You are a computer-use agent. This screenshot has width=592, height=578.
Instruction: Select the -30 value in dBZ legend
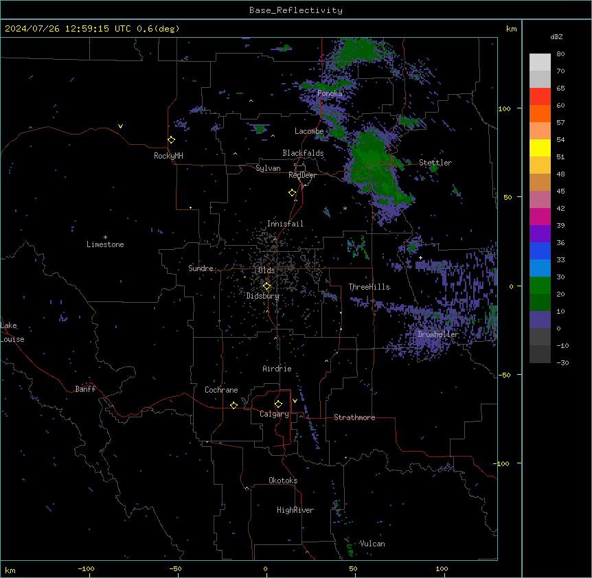pos(562,362)
